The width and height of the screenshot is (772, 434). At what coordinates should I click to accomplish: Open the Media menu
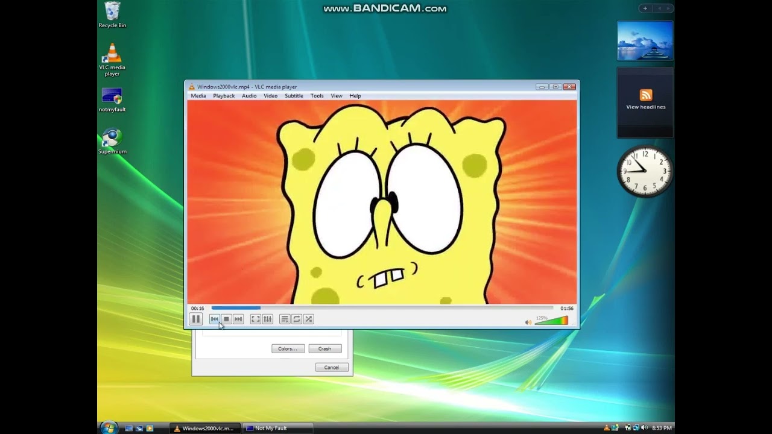point(198,96)
